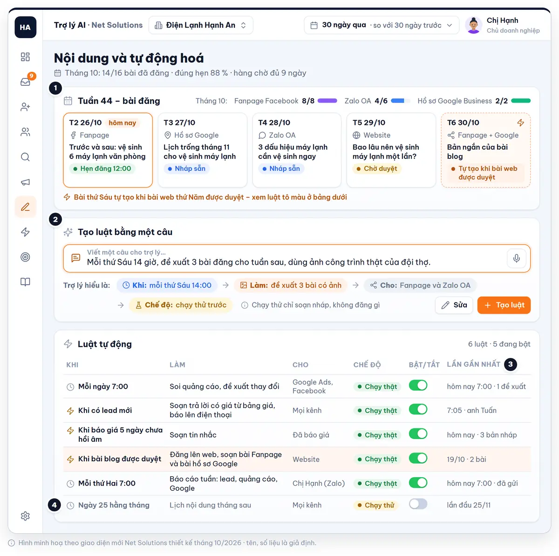Image resolution: width=559 pixels, height=556 pixels.
Task: Open the megaphone ads icon in sidebar
Action: tap(25, 182)
